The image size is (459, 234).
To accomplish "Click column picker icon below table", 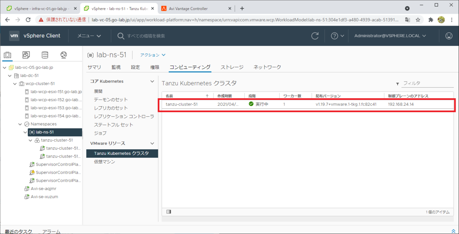I will click(169, 211).
